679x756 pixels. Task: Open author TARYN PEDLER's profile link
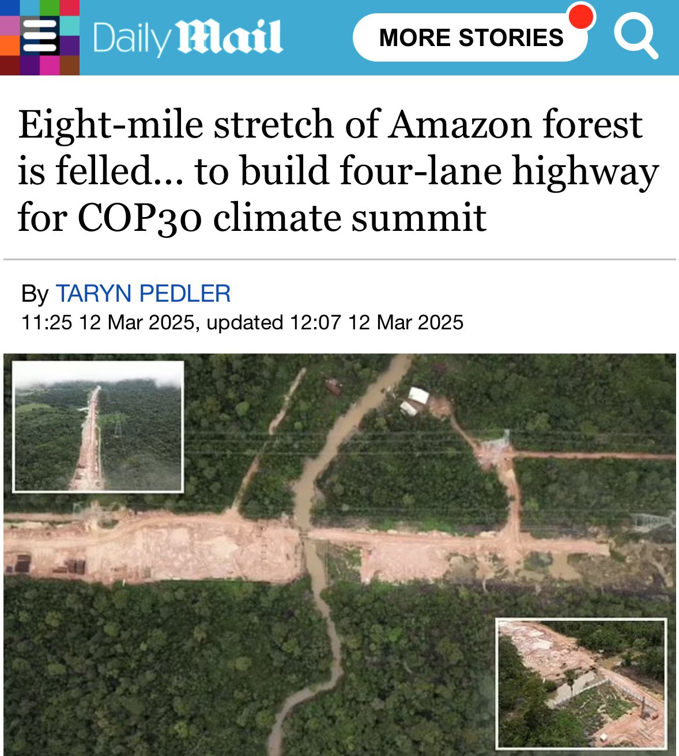(x=143, y=294)
